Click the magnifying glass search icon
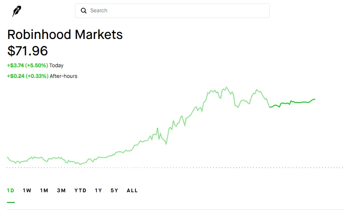 (84, 11)
